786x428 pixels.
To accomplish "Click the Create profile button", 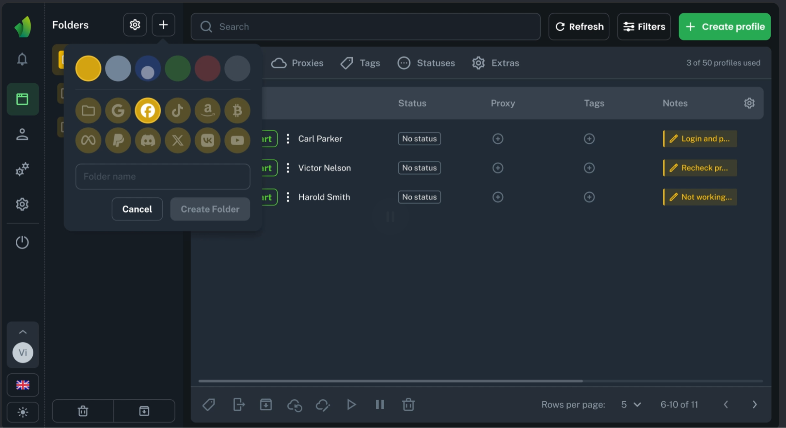I will click(x=725, y=27).
